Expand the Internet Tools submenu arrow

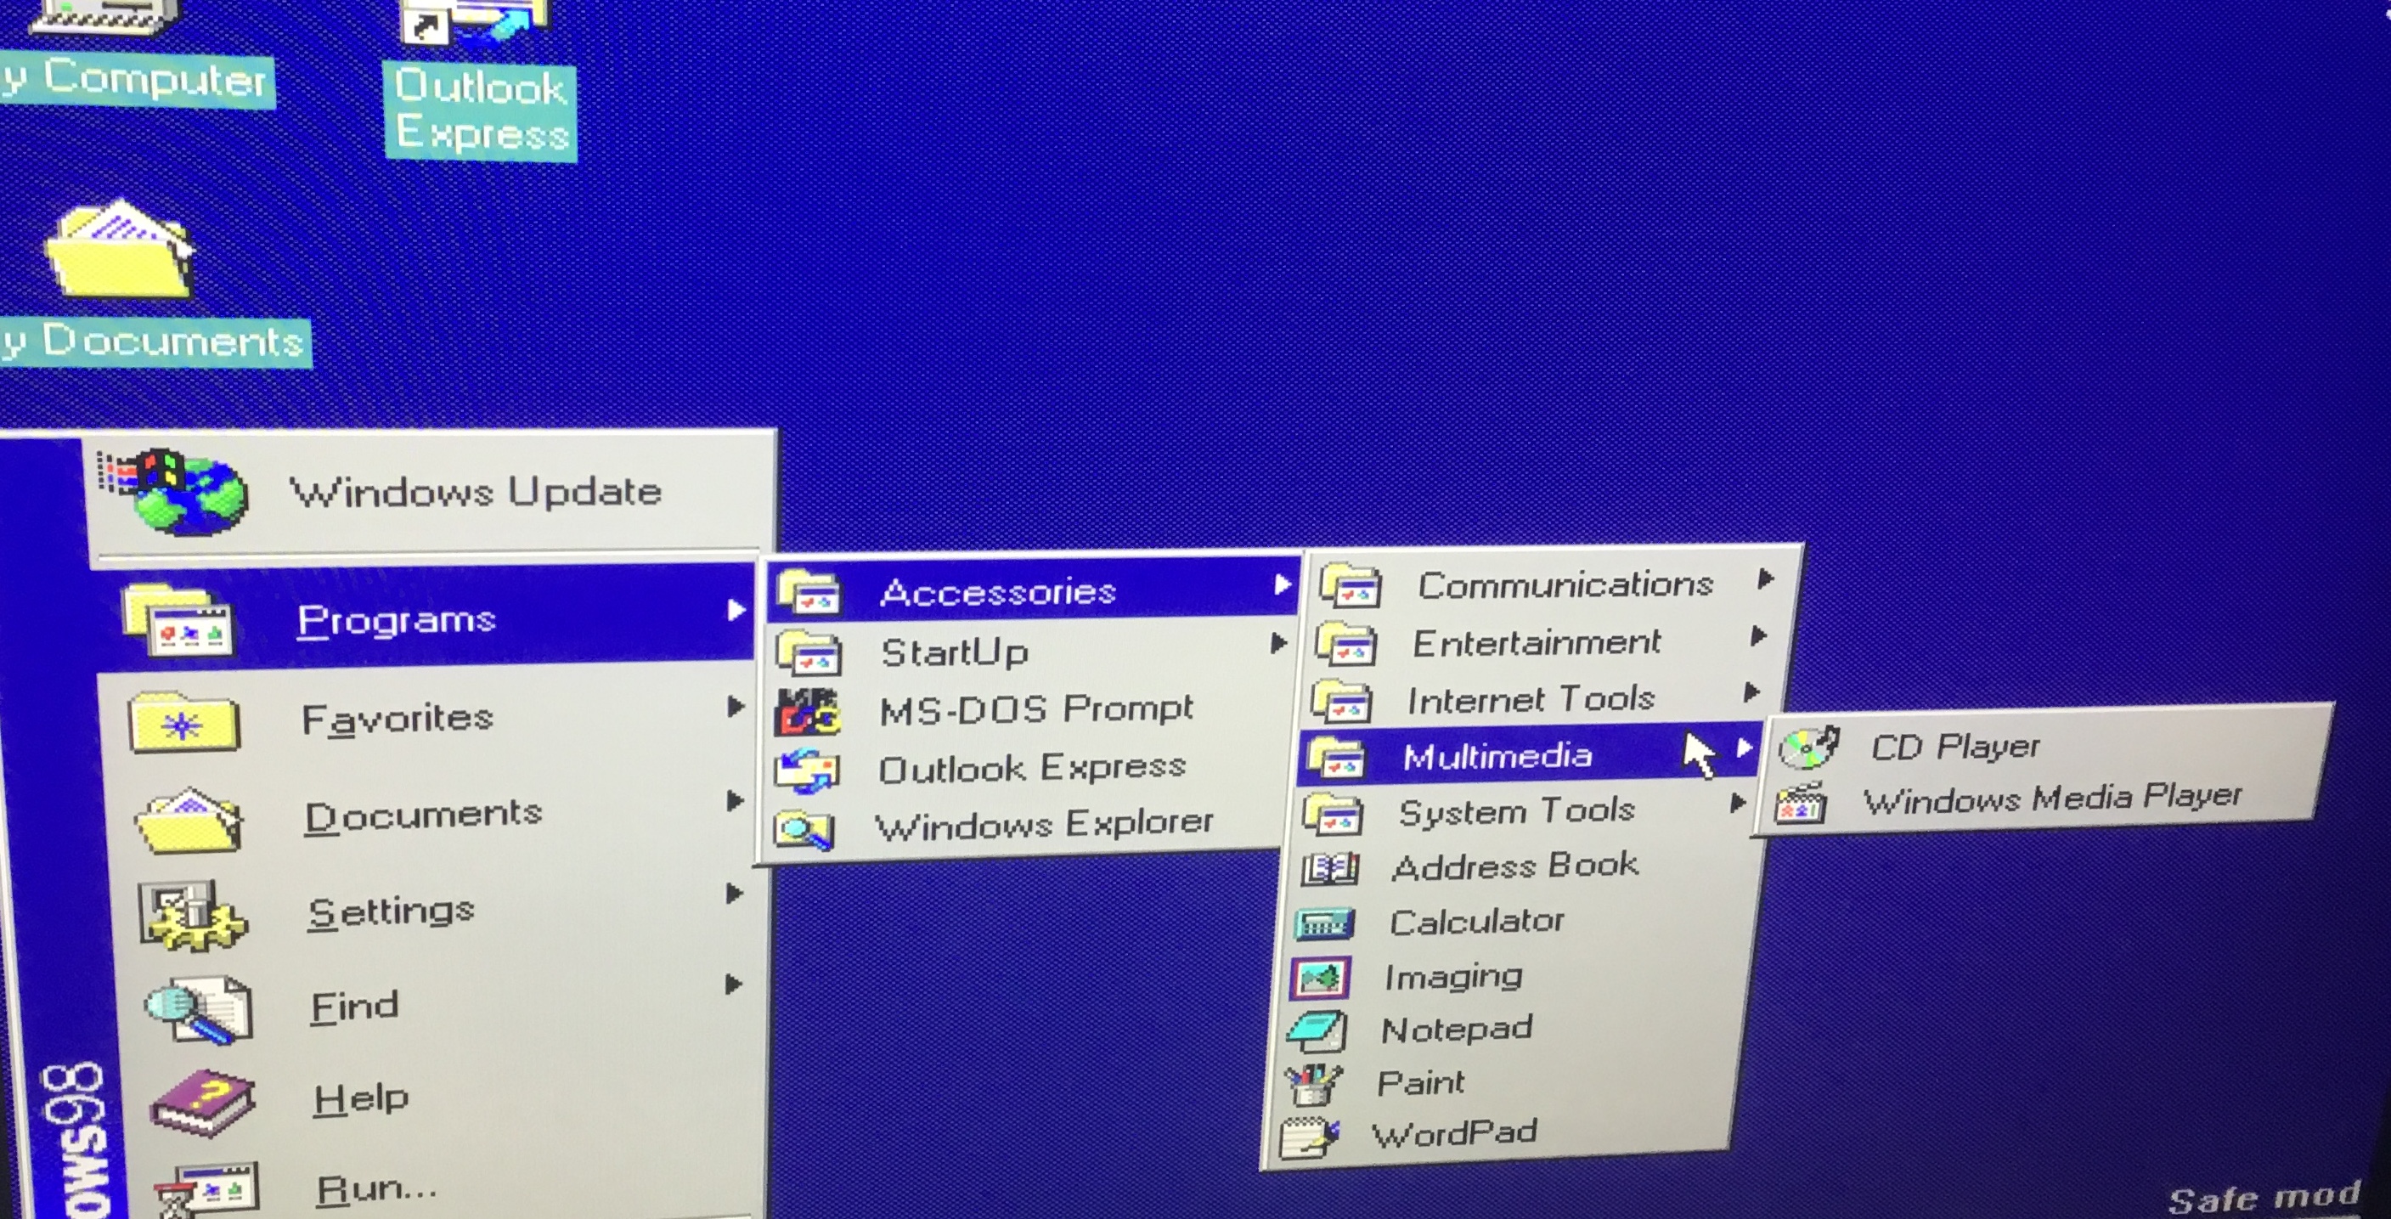(x=1751, y=691)
